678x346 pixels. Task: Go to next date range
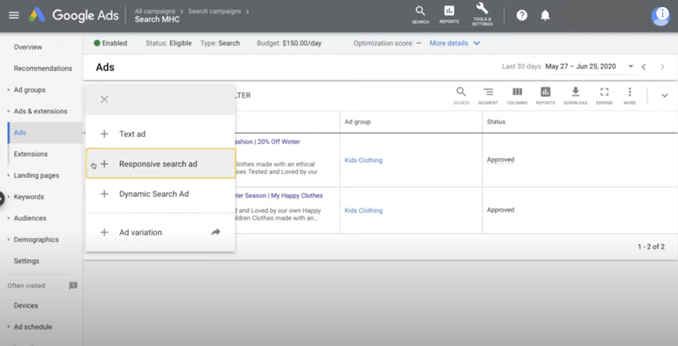663,67
